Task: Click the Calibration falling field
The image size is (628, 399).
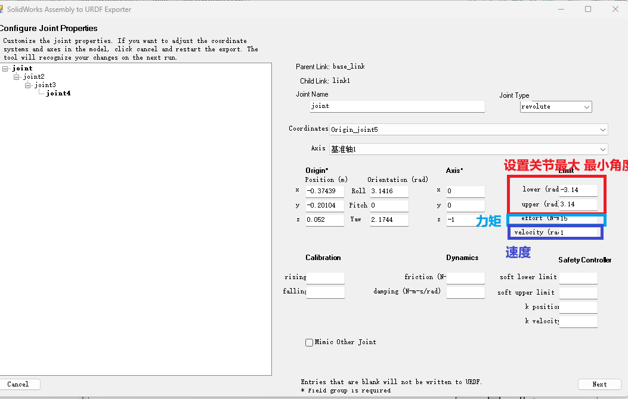Action: pos(325,292)
